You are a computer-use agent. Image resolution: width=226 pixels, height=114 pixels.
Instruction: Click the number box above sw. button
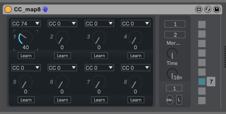tap(174, 88)
